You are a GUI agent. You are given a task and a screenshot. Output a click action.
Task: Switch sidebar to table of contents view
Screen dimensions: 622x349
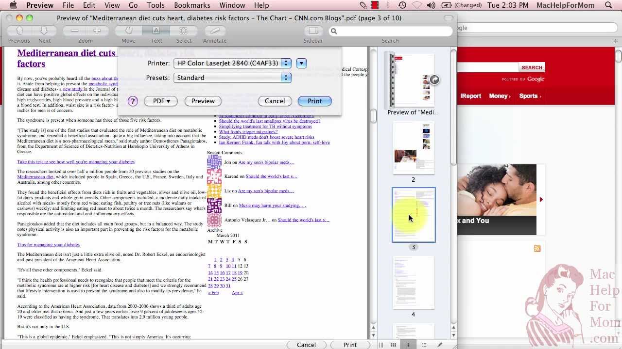(424, 345)
